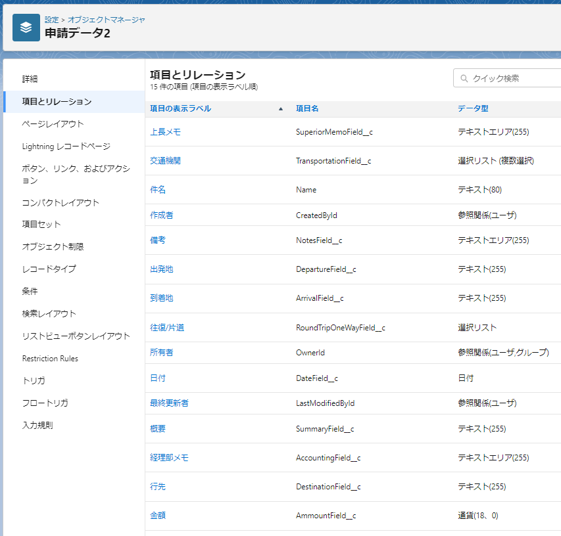561x536 pixels.
Task: Open the 最終更新者 field
Action: [x=169, y=403]
